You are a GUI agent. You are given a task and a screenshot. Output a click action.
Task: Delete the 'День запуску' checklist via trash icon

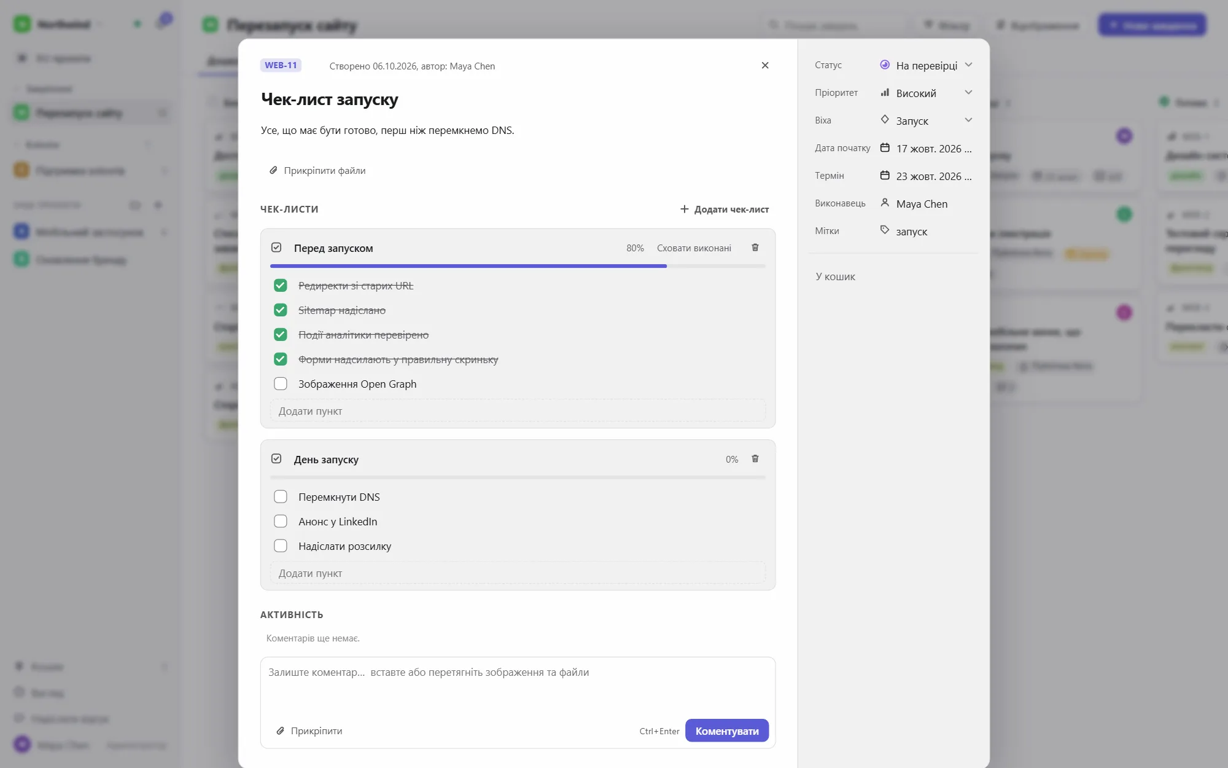(755, 459)
